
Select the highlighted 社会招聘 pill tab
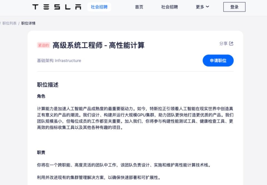tap(99, 7)
